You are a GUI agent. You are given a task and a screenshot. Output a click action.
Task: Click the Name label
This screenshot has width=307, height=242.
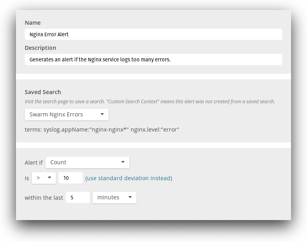pos(33,23)
